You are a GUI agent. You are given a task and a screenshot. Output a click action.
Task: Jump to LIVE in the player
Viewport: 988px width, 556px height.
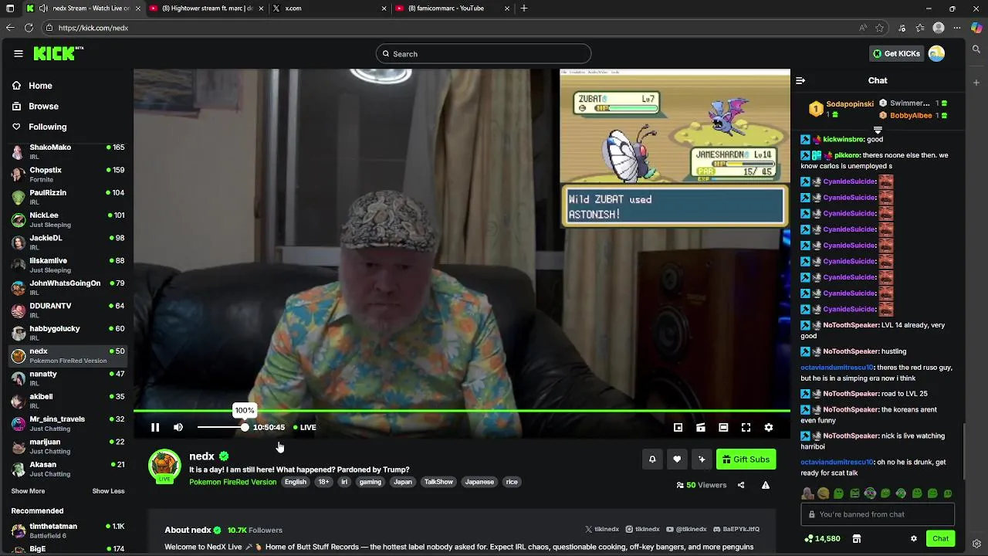pyautogui.click(x=304, y=427)
